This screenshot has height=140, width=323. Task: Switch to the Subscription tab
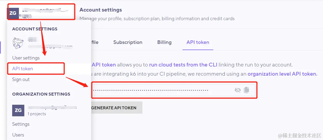[x=128, y=42]
